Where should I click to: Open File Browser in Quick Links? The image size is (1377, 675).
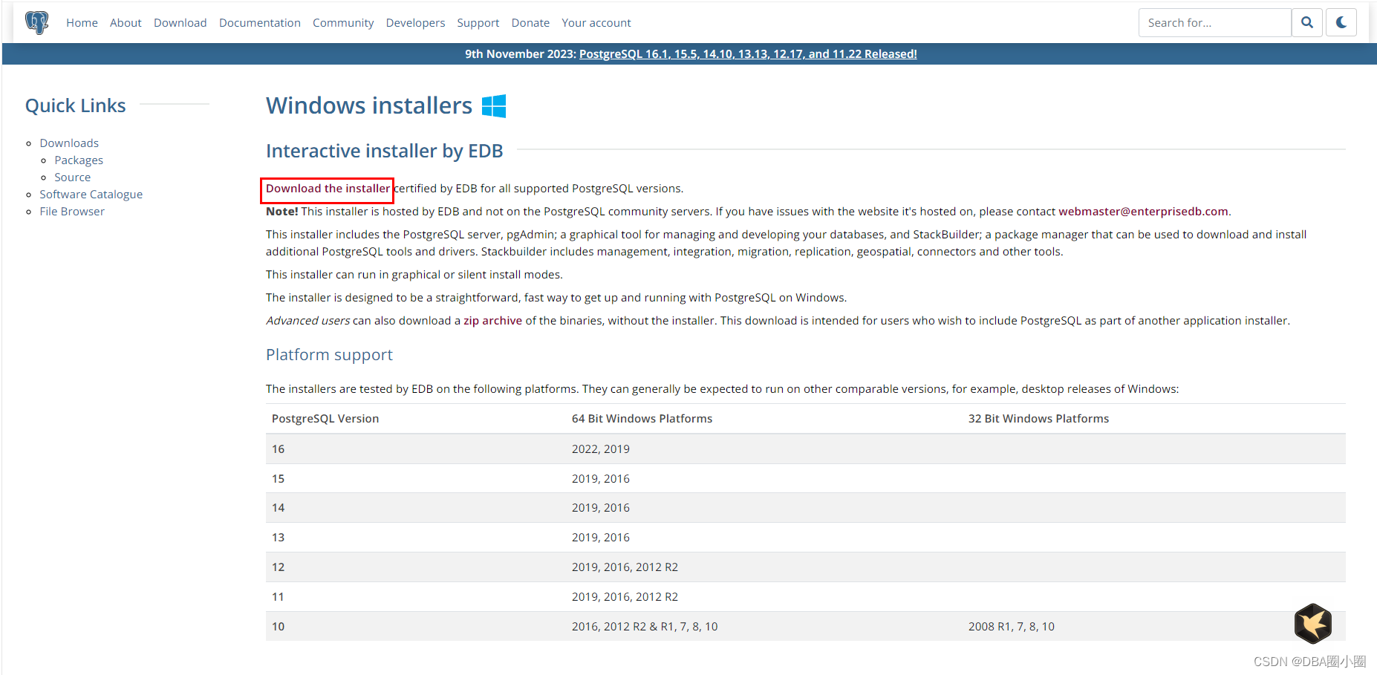72,212
